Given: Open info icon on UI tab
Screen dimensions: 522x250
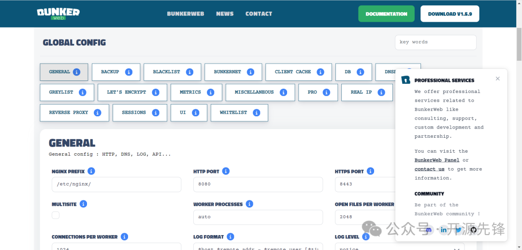Looking at the screenshot, I should click(x=196, y=113).
